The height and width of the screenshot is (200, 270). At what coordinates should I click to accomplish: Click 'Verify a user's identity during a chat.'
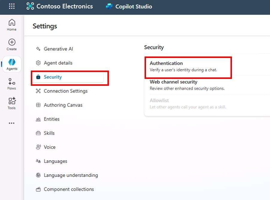183,70
